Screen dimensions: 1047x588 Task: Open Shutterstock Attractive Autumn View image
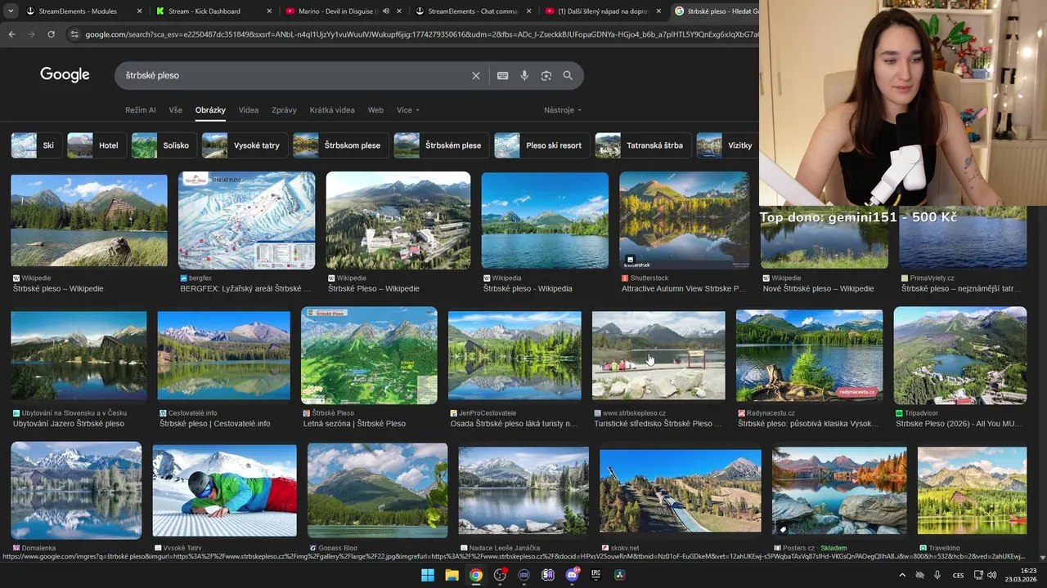coord(684,220)
